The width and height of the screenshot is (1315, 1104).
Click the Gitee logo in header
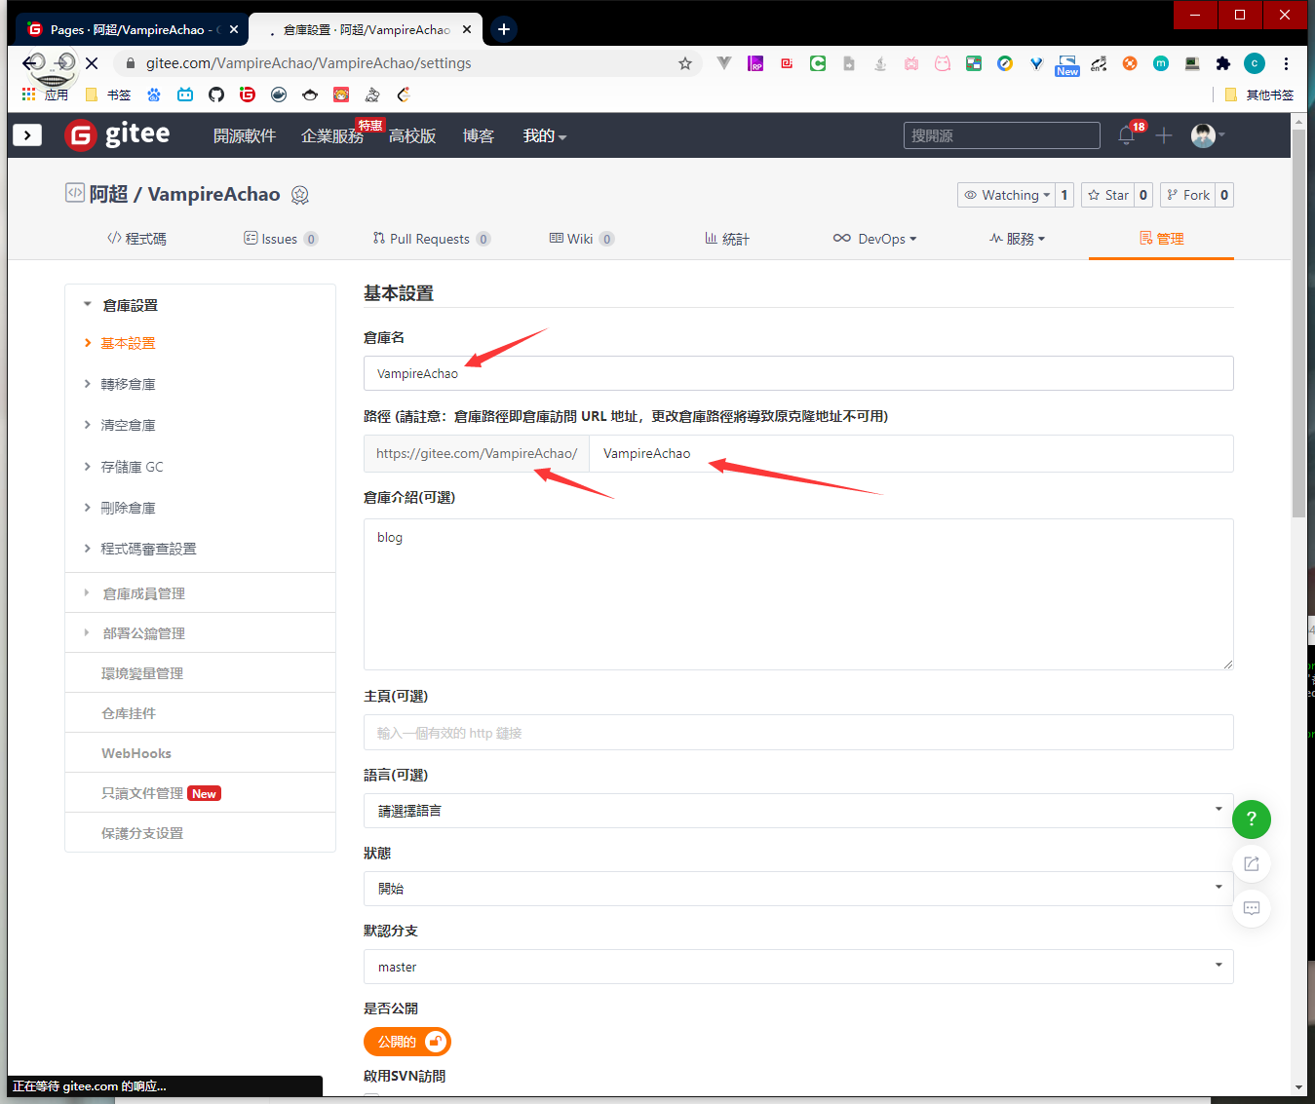point(117,134)
